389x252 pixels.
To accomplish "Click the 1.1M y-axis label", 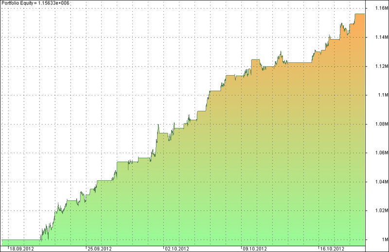I will coord(381,95).
